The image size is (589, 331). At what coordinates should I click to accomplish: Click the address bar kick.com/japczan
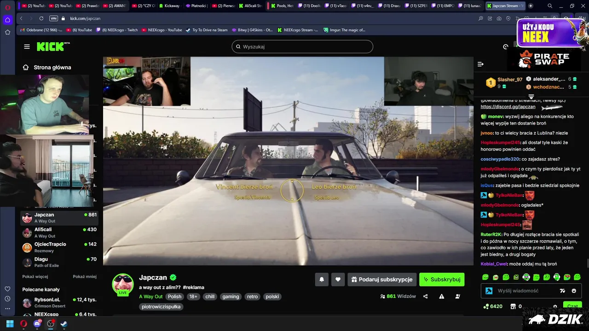tap(85, 18)
